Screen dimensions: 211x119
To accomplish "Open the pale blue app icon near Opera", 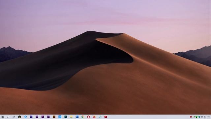I will coord(100,117).
